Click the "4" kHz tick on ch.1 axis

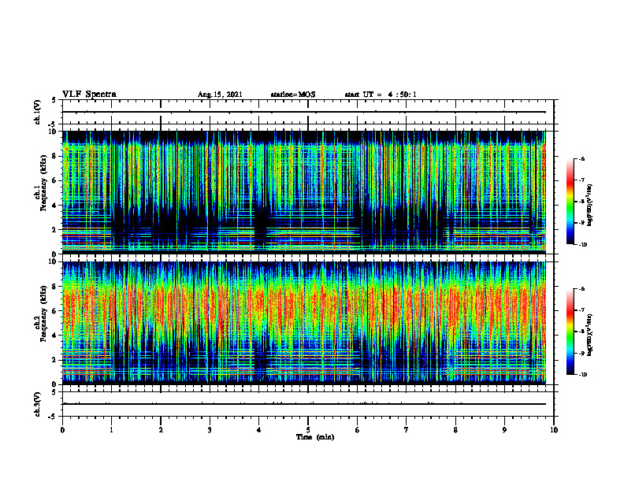(56, 206)
